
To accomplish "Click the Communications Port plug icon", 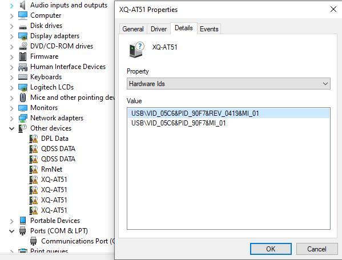I will tap(33, 241).
